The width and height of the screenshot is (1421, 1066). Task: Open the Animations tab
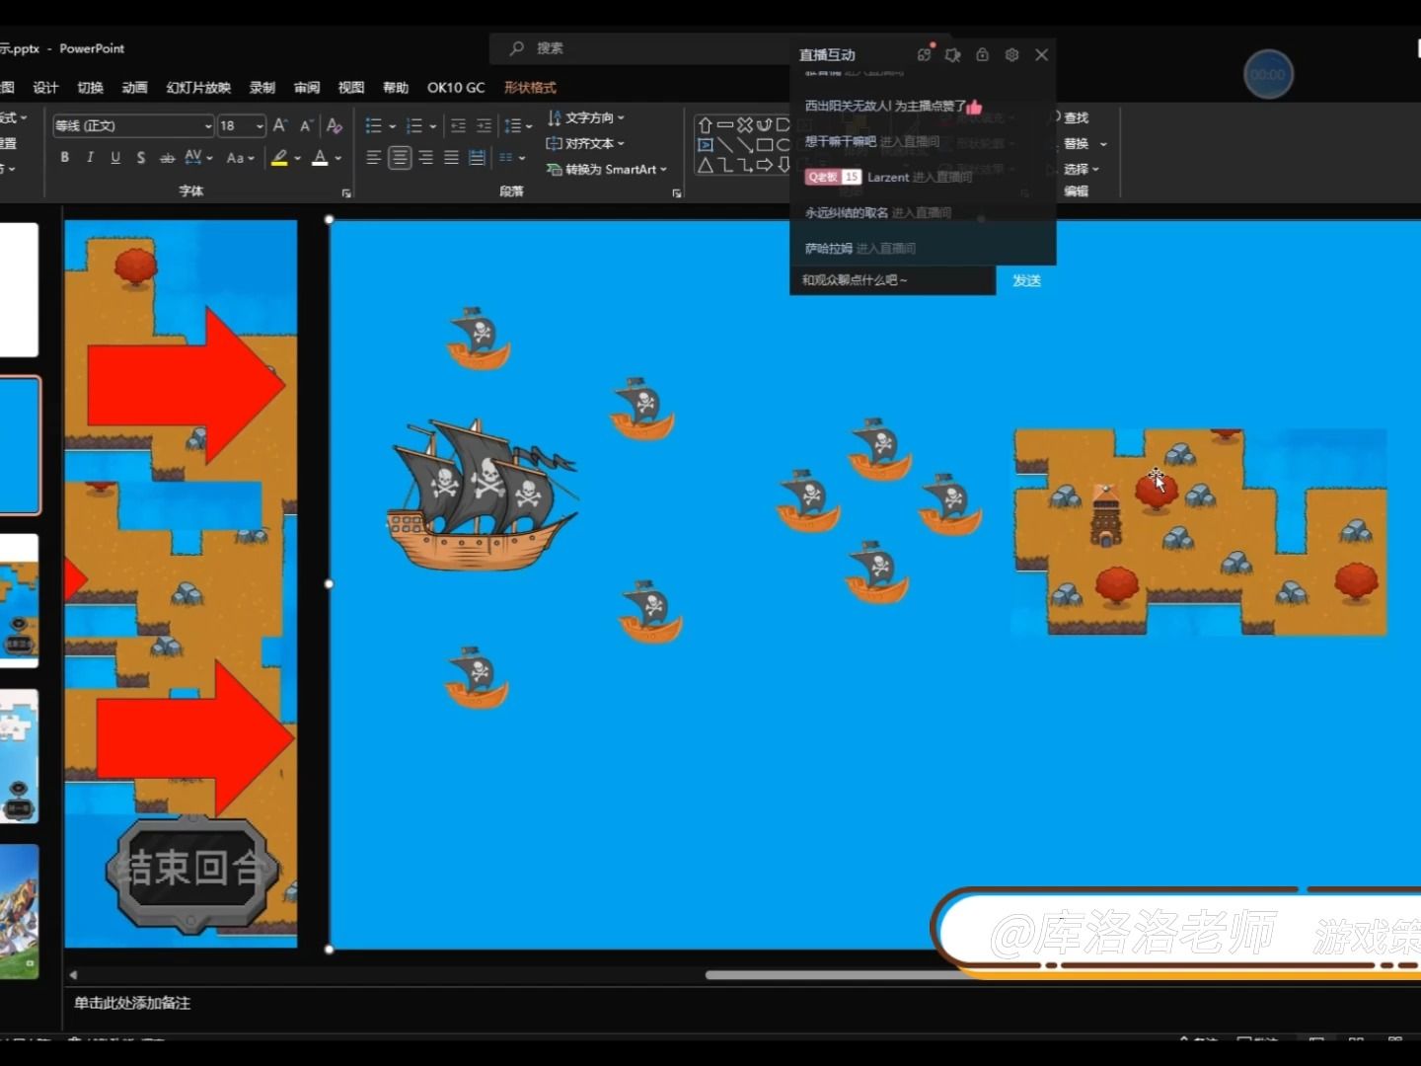[134, 88]
